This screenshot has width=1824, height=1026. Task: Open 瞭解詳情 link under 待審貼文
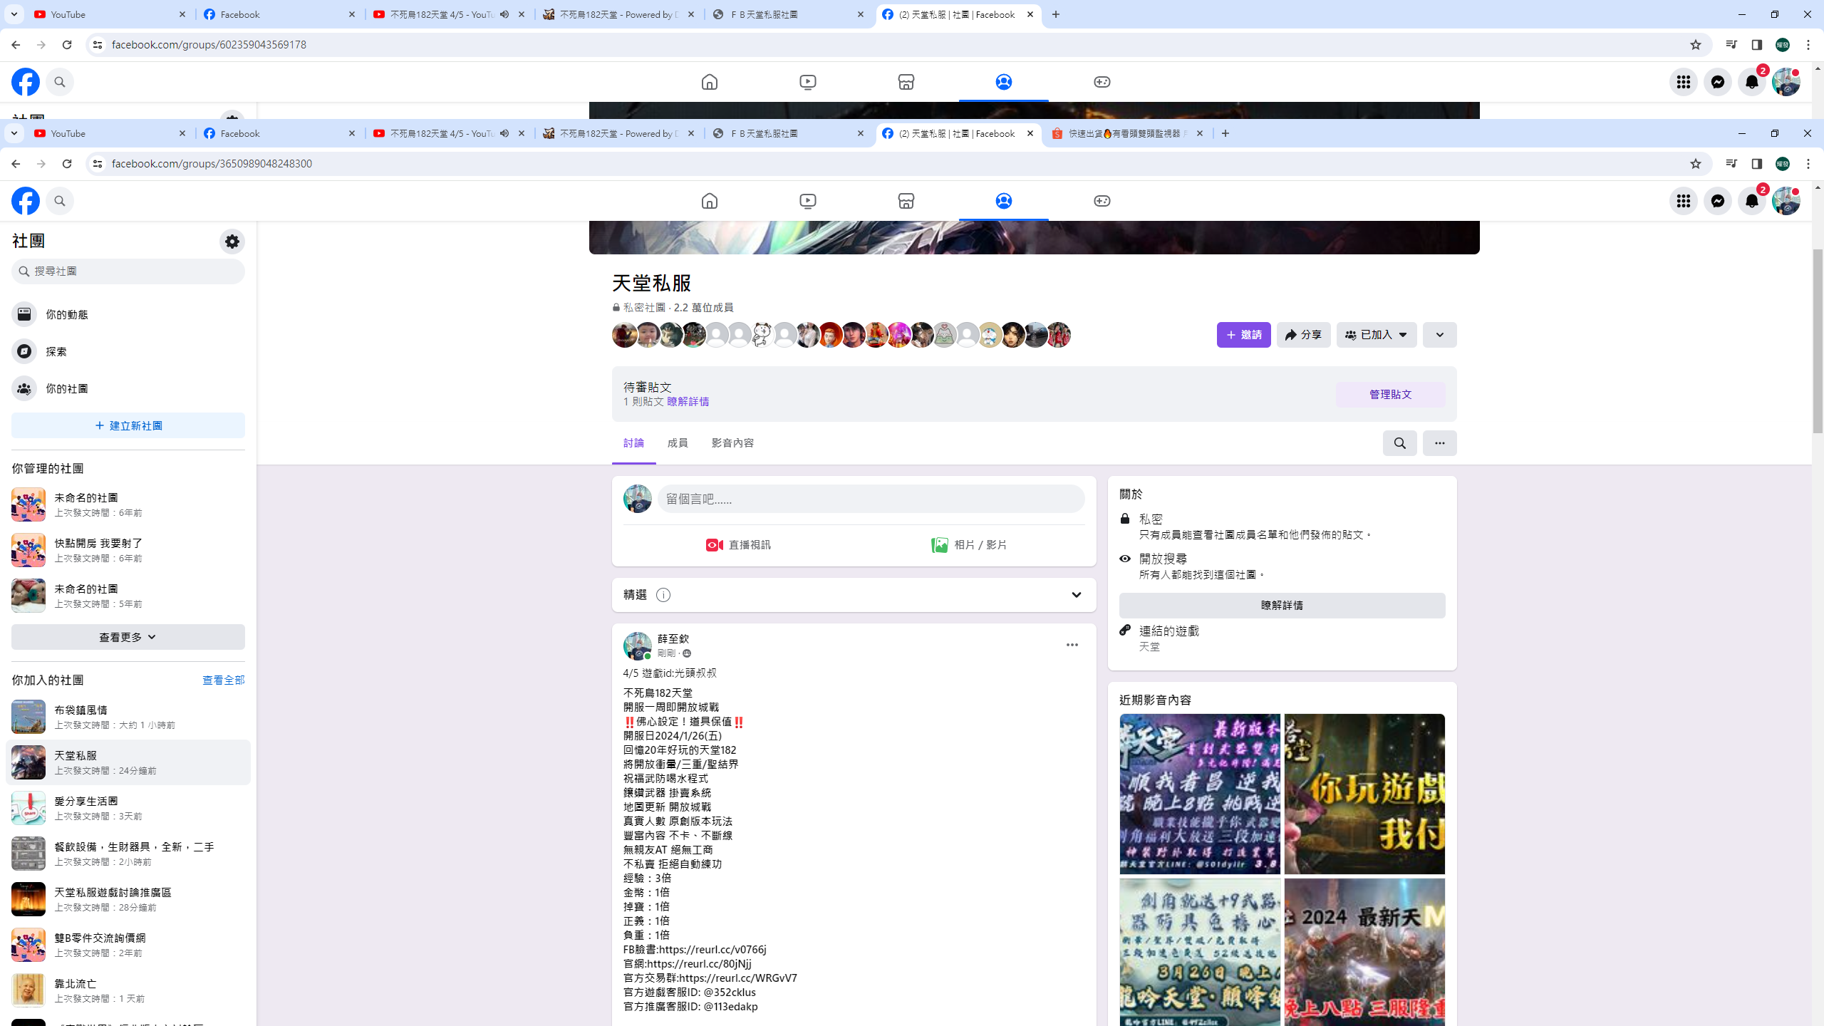click(x=688, y=402)
